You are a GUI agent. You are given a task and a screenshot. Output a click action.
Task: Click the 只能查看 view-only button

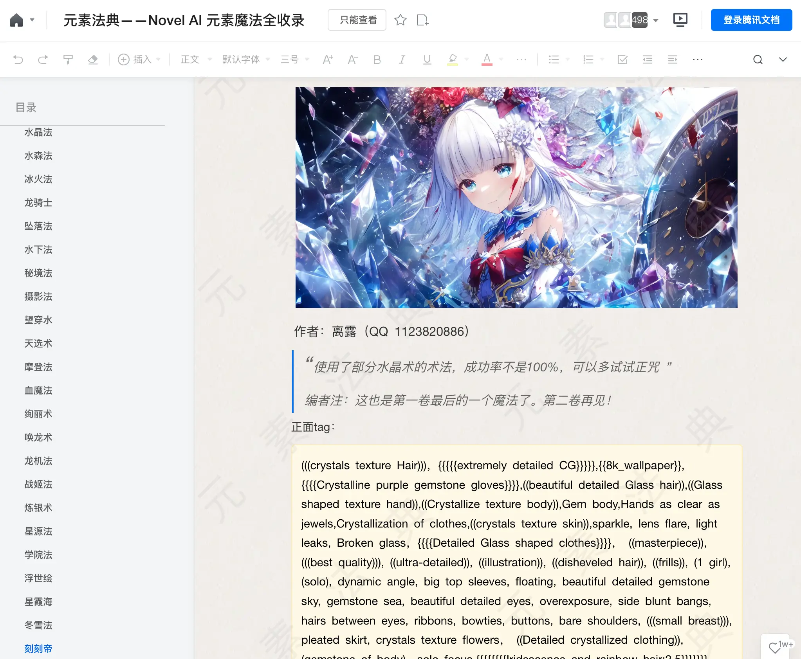tap(357, 20)
